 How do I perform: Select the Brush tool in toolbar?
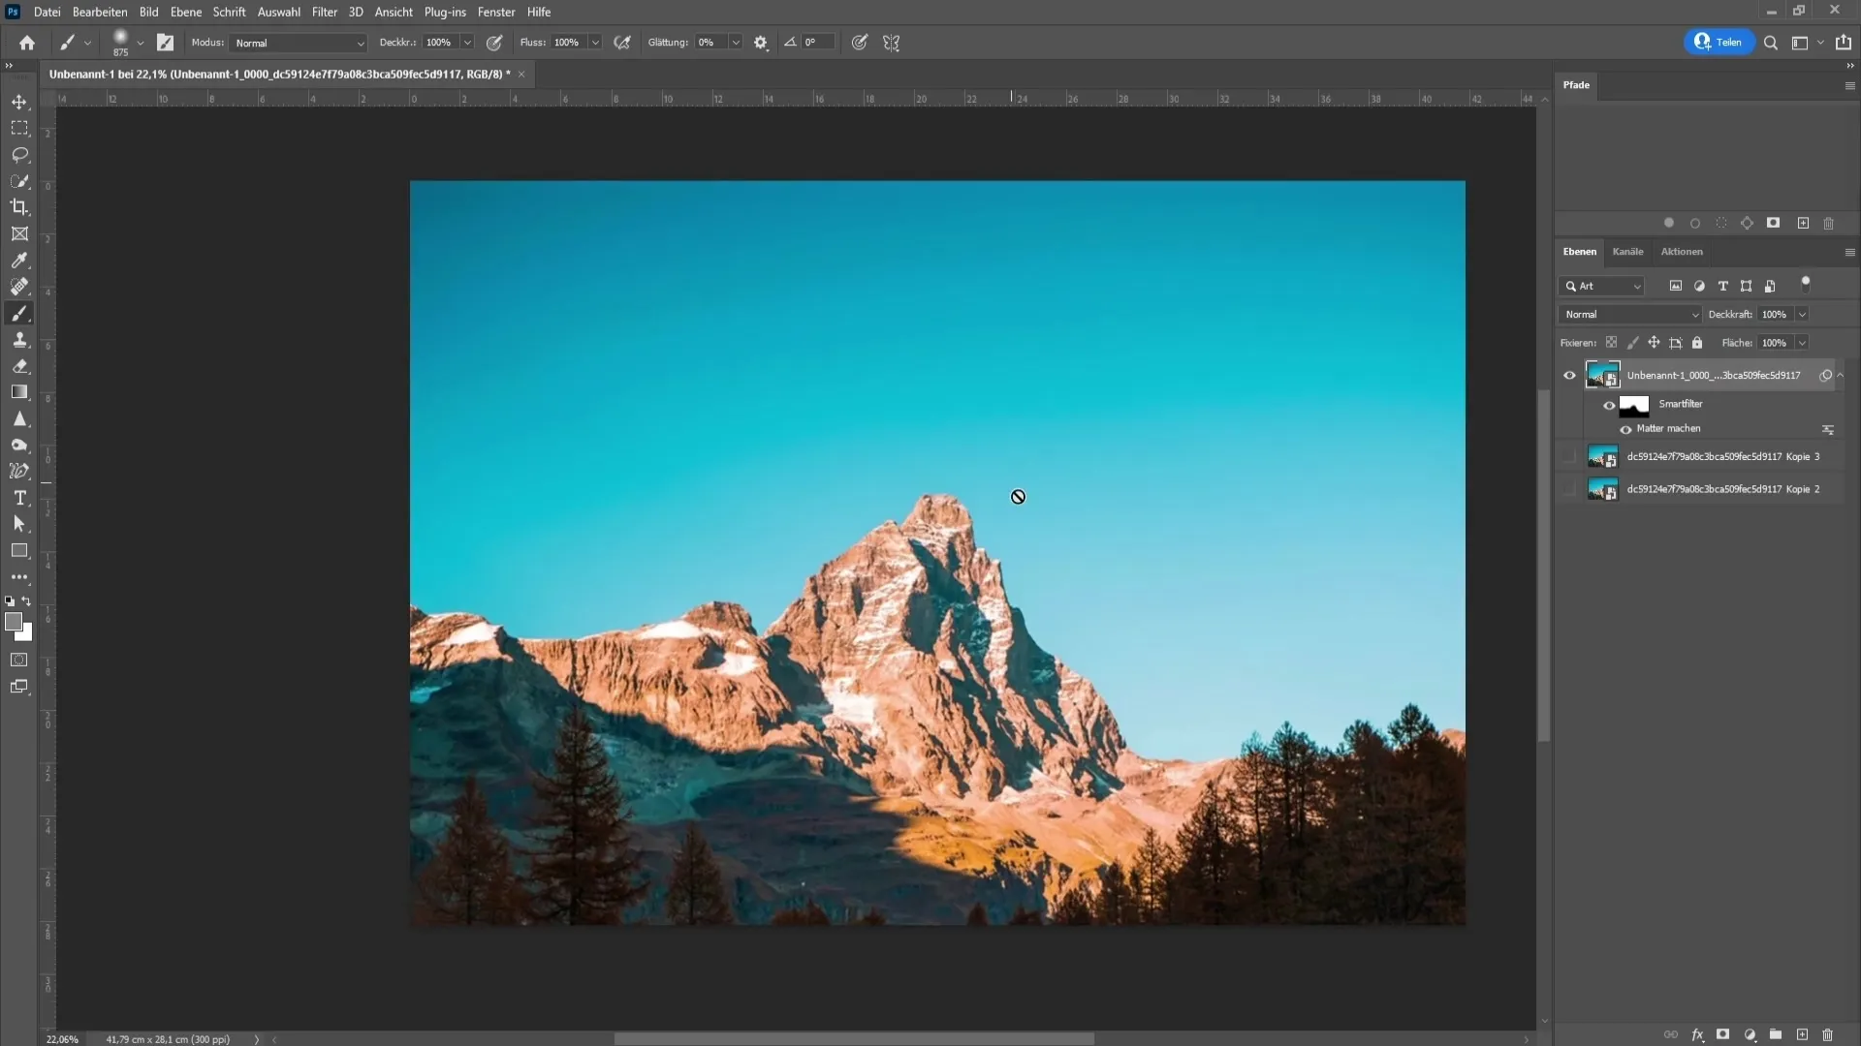[x=19, y=314]
